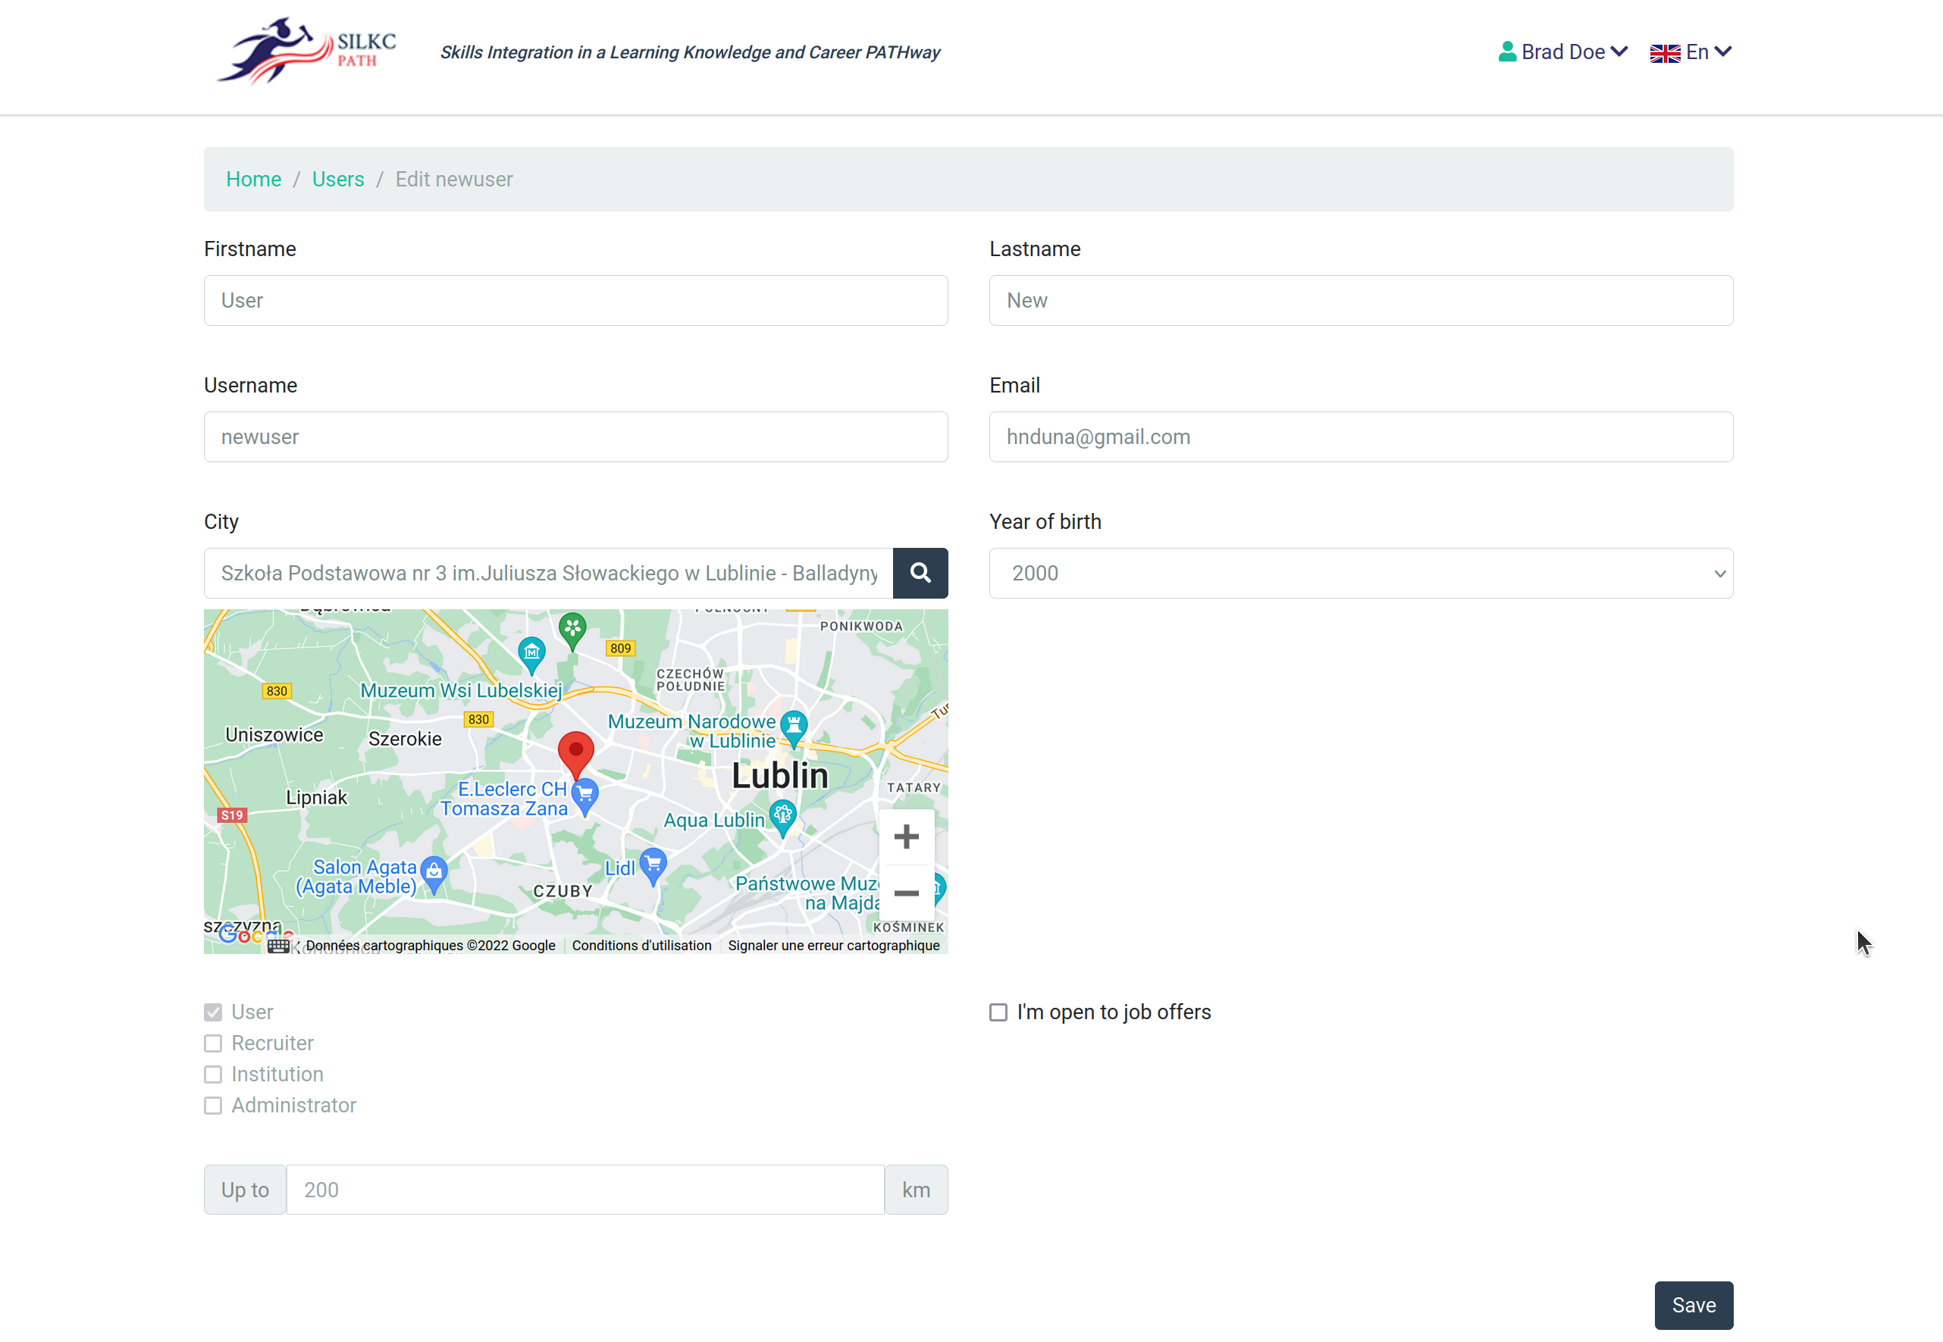The height and width of the screenshot is (1342, 1943).
Task: Open the En language selector
Action: 1691,52
